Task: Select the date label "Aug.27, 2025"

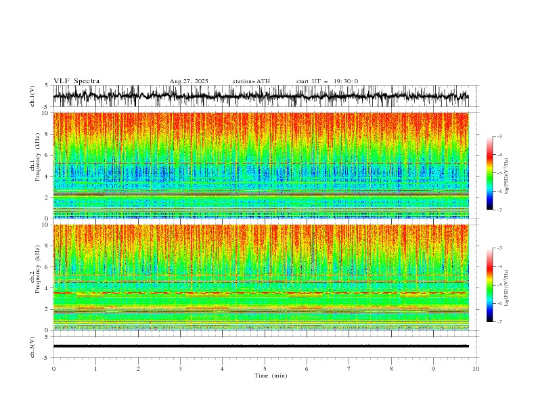Action: (189, 81)
